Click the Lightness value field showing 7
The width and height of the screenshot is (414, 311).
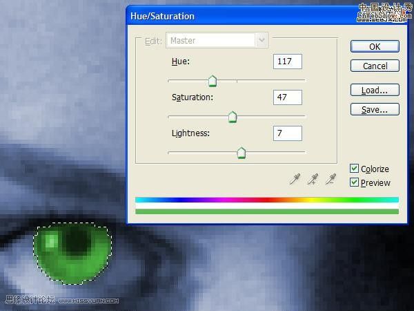(x=288, y=133)
